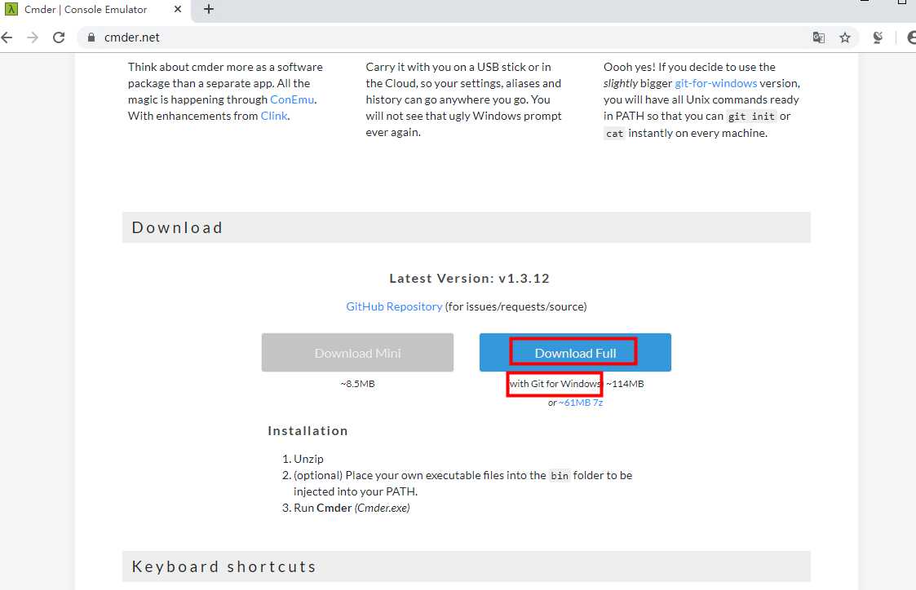Viewport: 916px width, 590px height.
Task: Click the Keyboard shortcuts heading
Action: tap(223, 566)
